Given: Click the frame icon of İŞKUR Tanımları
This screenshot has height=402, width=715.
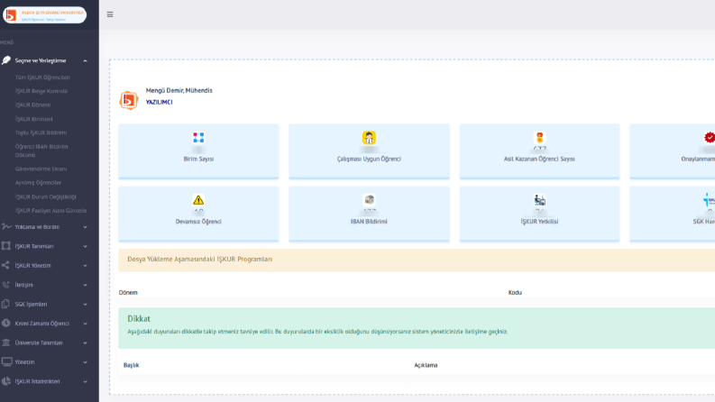Looking at the screenshot, I should [x=6, y=246].
